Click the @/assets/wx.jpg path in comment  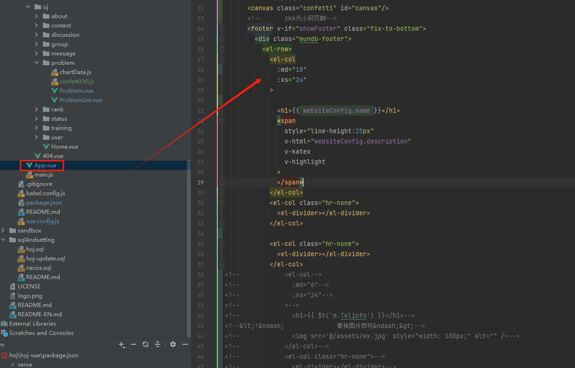click(358, 336)
